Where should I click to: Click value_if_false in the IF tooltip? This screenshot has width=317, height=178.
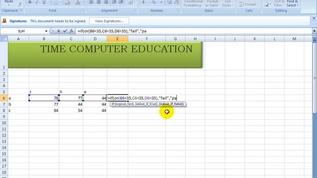(171, 104)
